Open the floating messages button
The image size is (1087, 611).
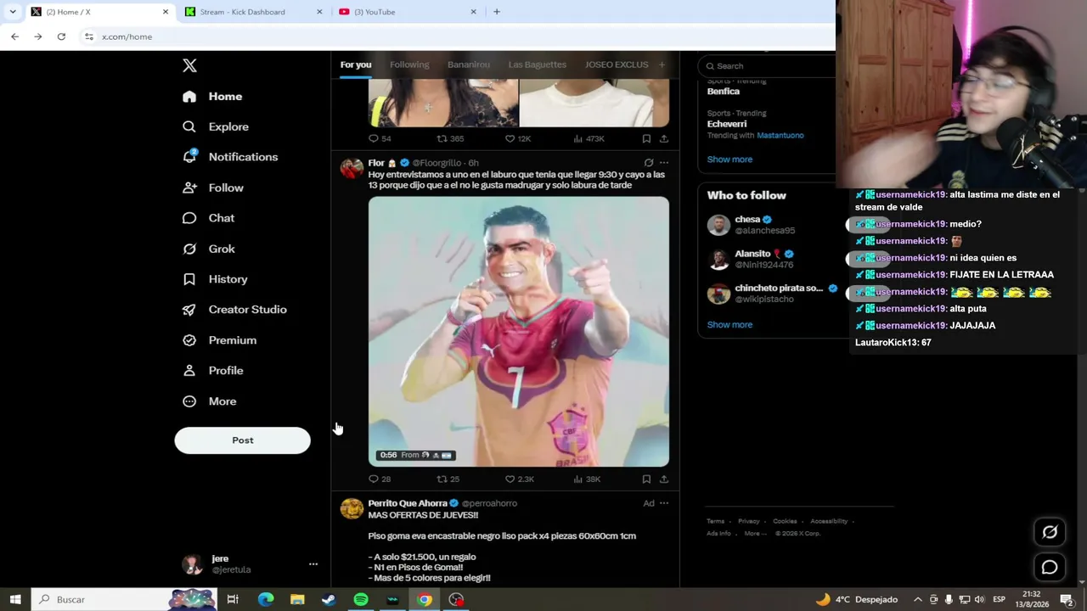pos(1050,567)
